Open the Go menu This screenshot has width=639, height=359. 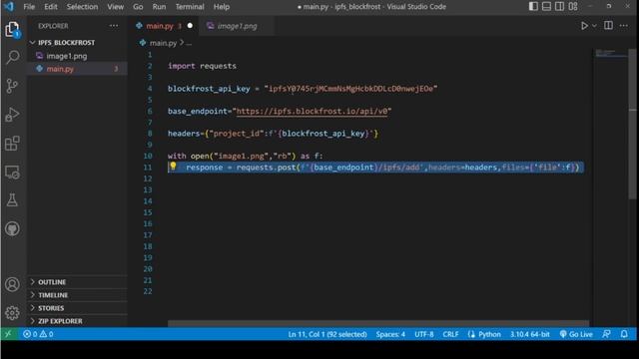point(138,7)
